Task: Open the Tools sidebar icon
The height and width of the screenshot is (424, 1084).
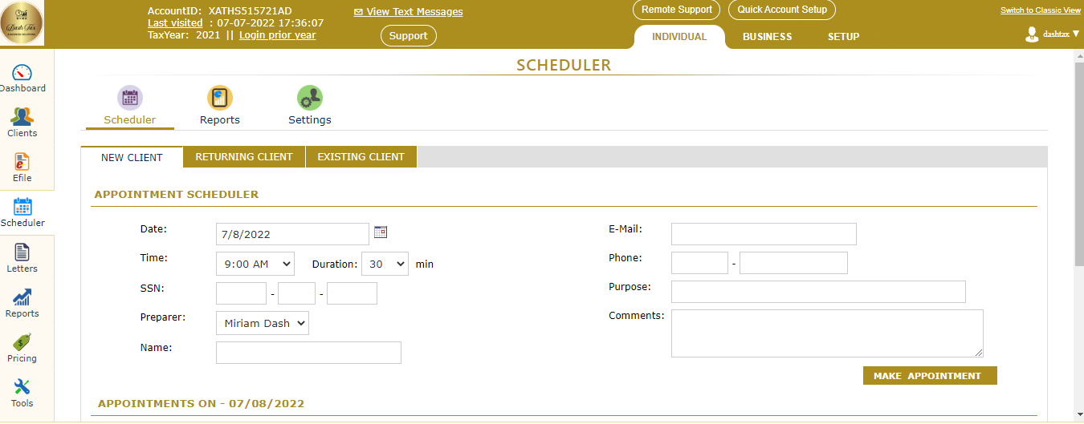Action: [x=22, y=388]
